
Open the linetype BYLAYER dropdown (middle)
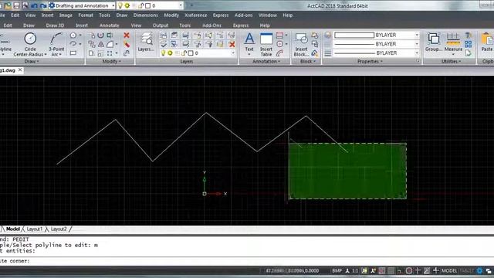coord(417,44)
